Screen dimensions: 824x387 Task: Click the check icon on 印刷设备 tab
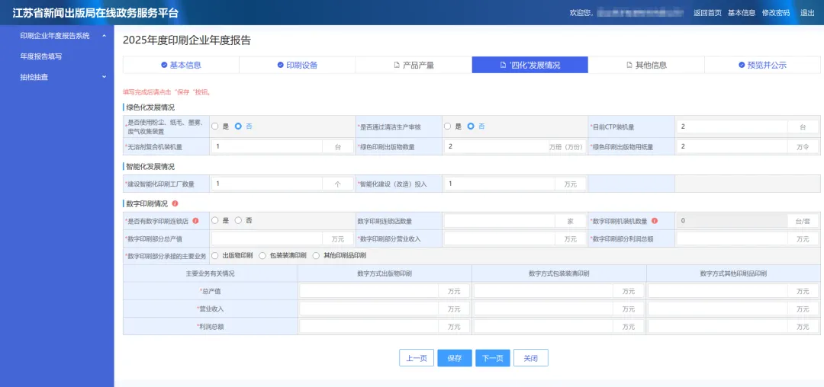coord(281,65)
